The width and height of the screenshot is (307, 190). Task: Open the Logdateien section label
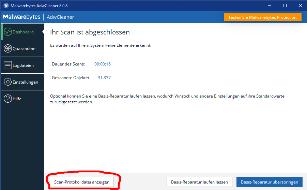[x=24, y=65]
